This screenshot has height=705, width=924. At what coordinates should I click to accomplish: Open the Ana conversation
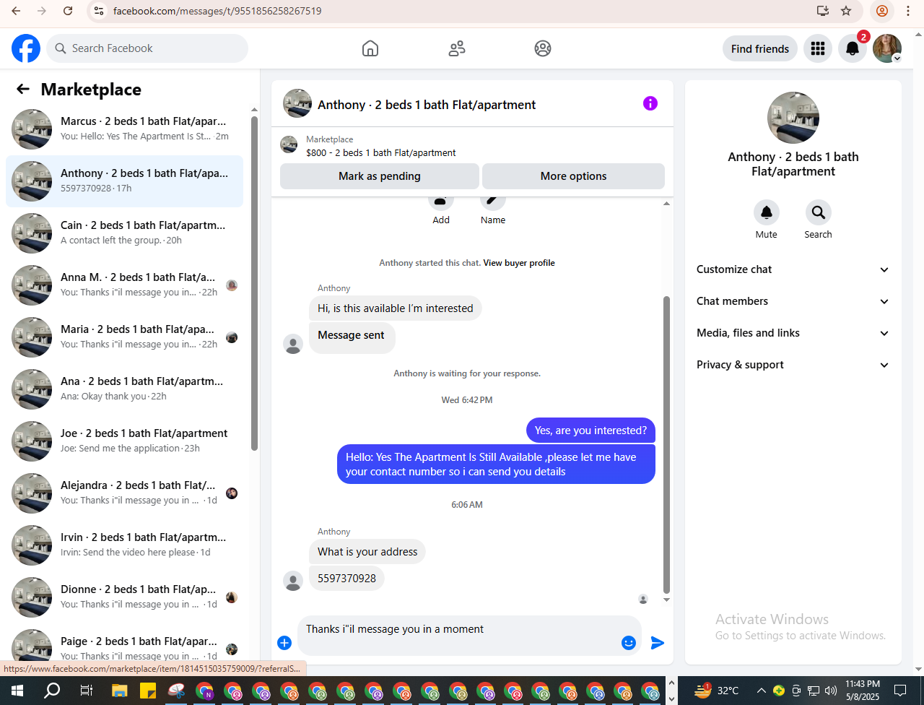124,389
